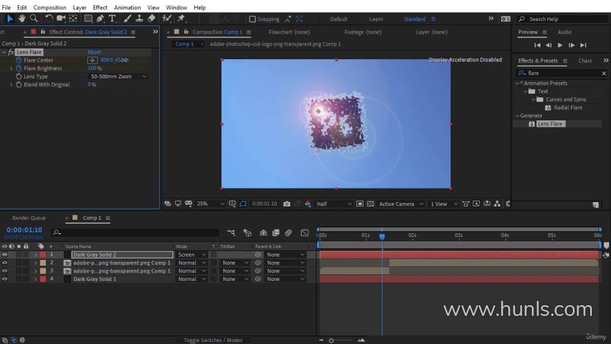
Task: Open the Screen blend mode dropdown
Action: [x=192, y=254]
